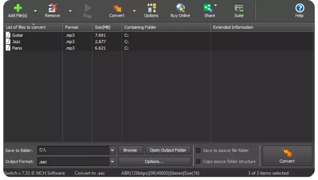Viewport: 318px width, 180px height.
Task: Click the Extended Information column header
Action: coord(262,27)
